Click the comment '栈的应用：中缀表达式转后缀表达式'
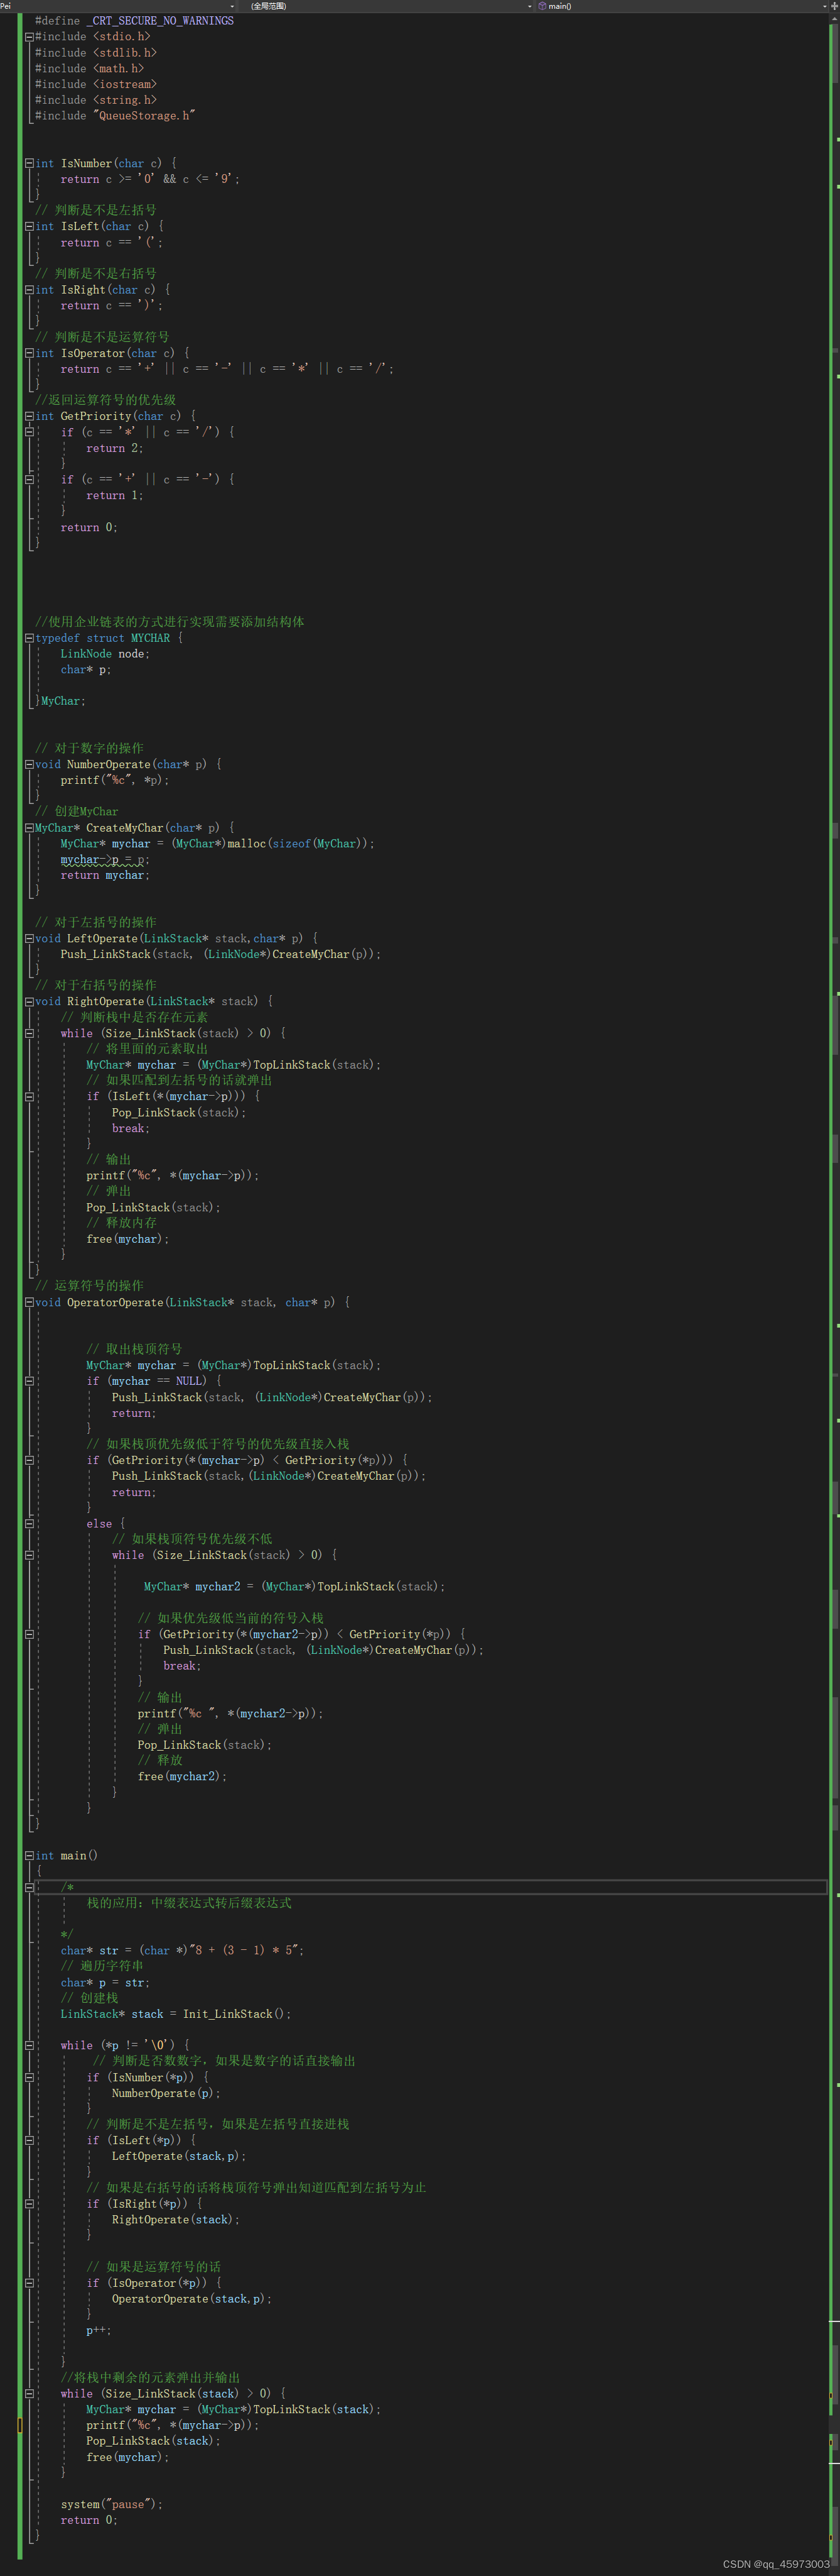Image resolution: width=840 pixels, height=2576 pixels. [189, 1903]
